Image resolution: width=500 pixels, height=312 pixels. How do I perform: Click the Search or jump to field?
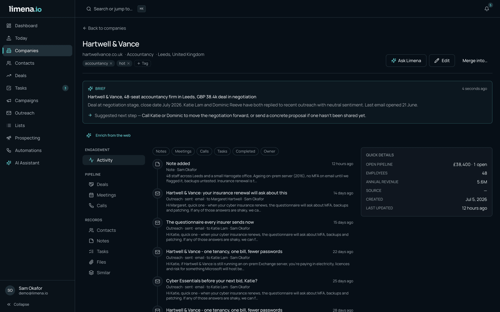116,9
